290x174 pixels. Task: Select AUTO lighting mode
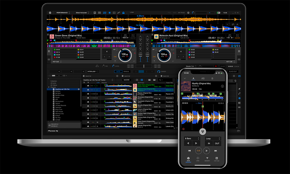tap(118, 71)
